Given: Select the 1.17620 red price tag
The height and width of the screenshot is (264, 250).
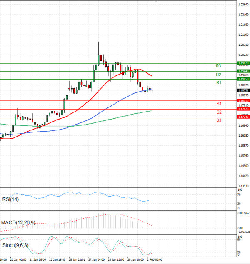Looking at the screenshot, I should [x=243, y=109].
